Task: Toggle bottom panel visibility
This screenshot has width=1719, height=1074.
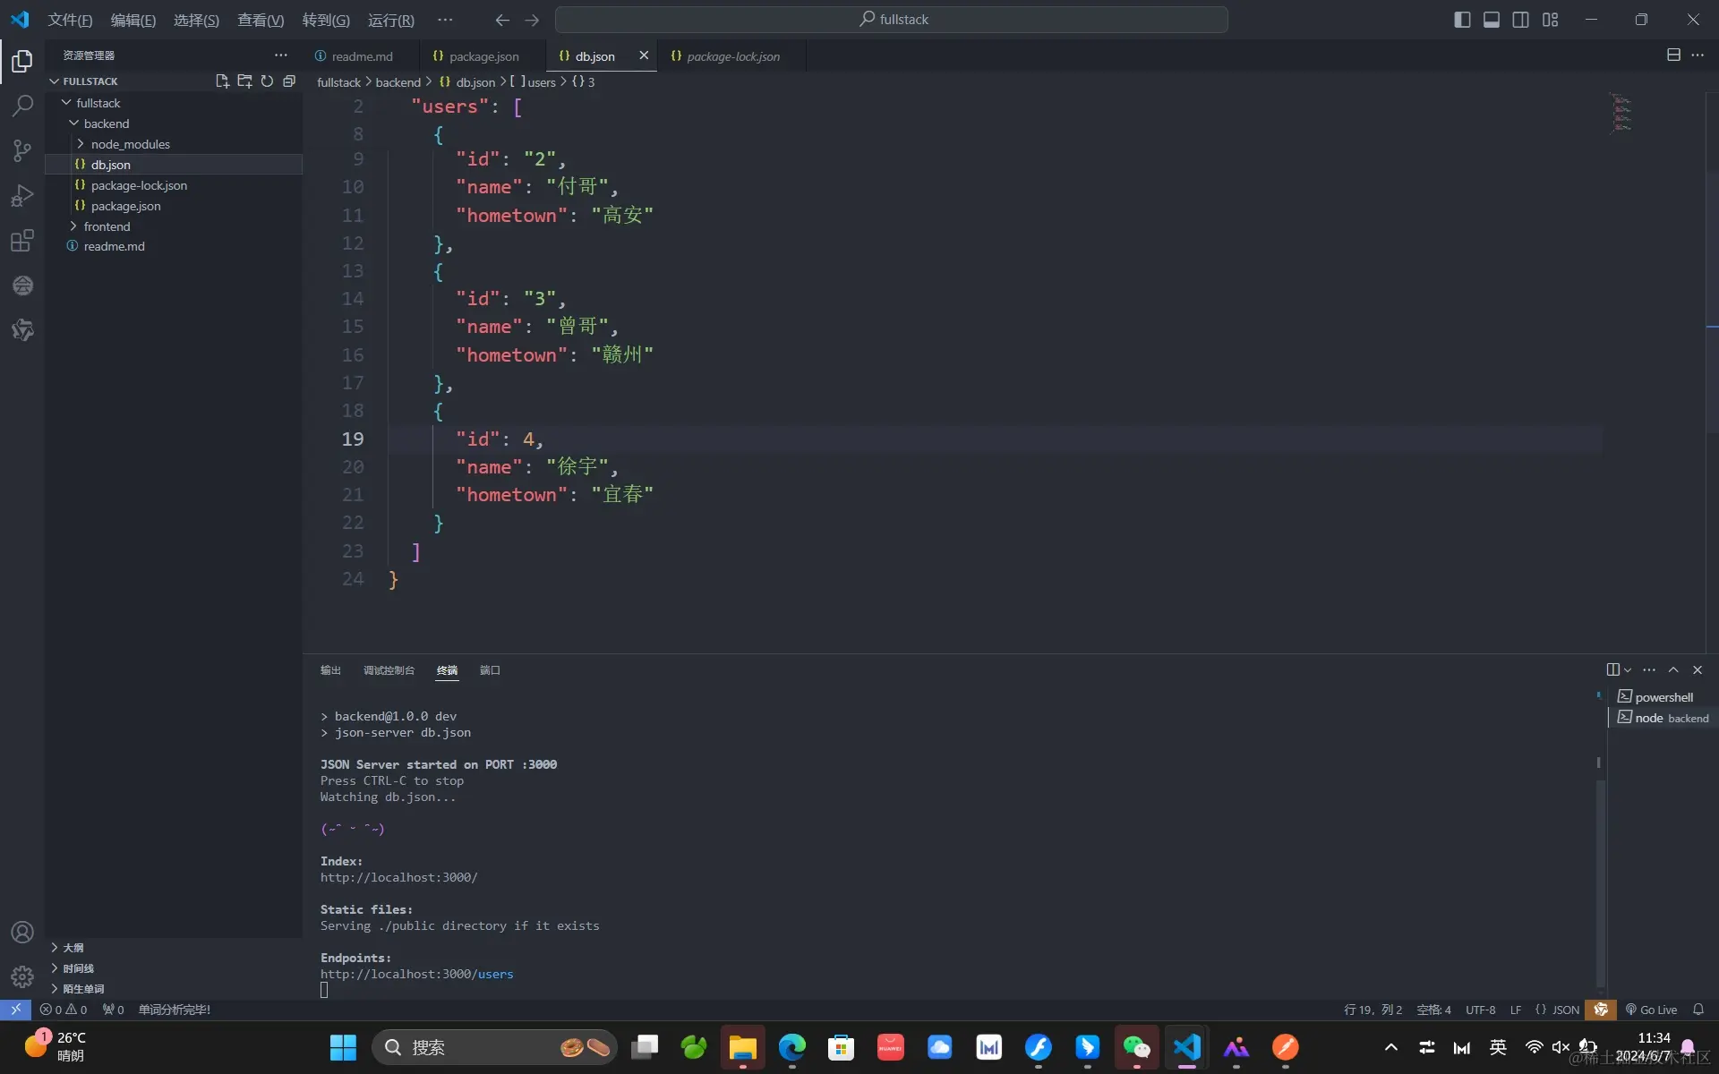Action: [1492, 20]
